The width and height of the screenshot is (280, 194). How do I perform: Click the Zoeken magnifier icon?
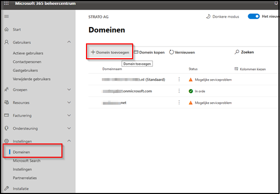(x=237, y=52)
